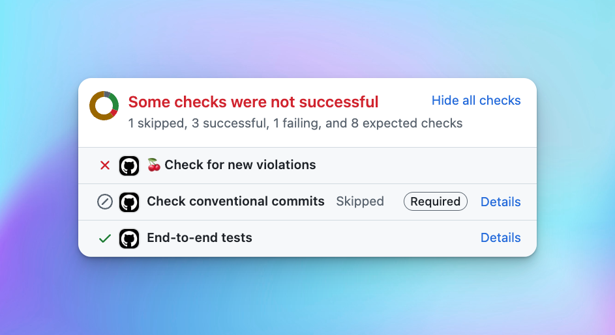Click the red X failing status icon
This screenshot has height=335, width=615.
pos(104,165)
